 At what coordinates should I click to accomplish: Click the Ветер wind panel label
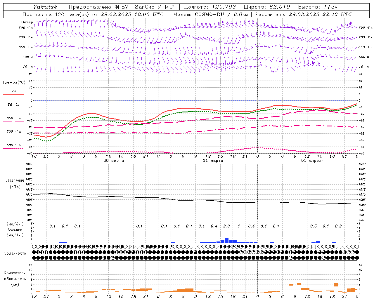(x=27, y=22)
